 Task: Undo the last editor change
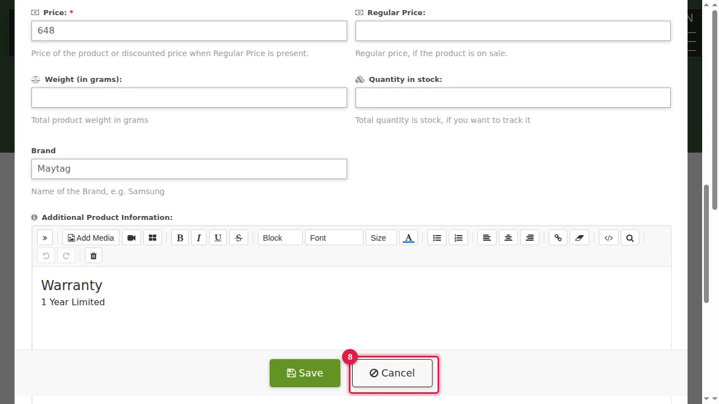click(46, 256)
